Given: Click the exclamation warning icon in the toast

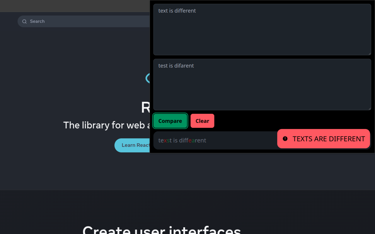Looking at the screenshot, I should pyautogui.click(x=285, y=139).
